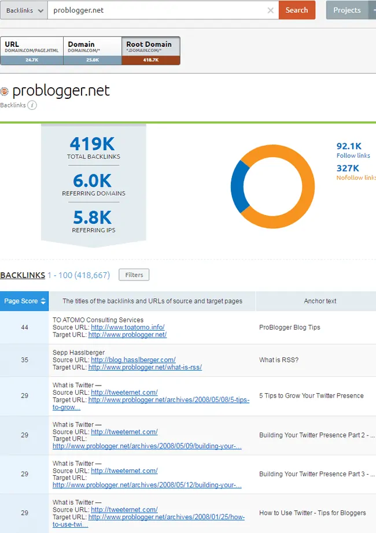The height and width of the screenshot is (533, 376).
Task: Open the Backlinks search type dropdown
Action: tap(23, 10)
